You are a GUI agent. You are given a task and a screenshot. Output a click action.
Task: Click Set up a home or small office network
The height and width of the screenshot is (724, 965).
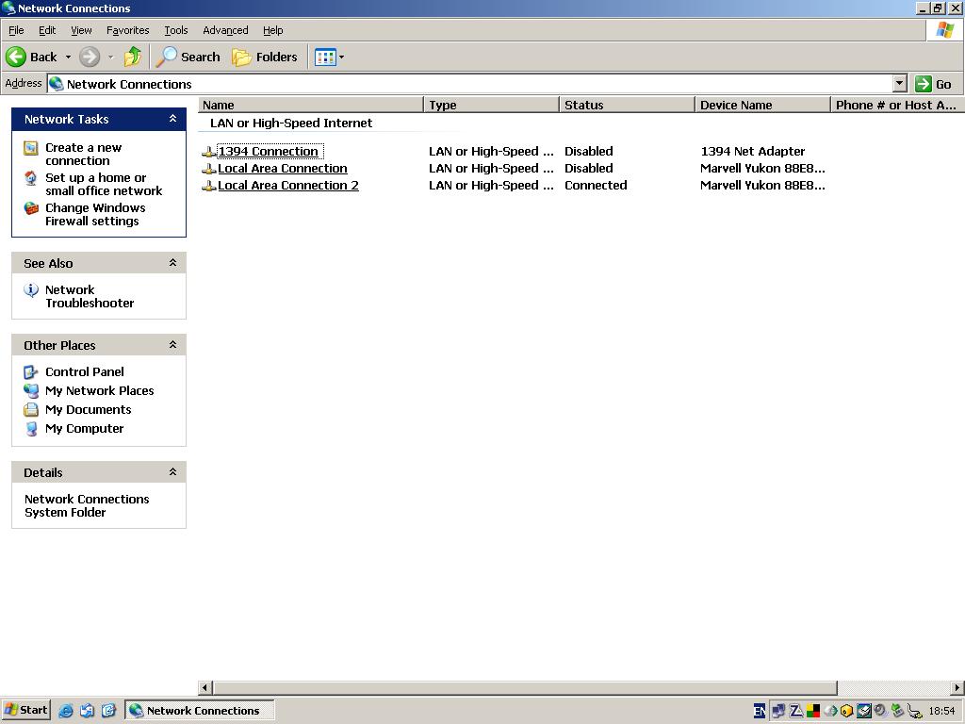pyautogui.click(x=104, y=184)
